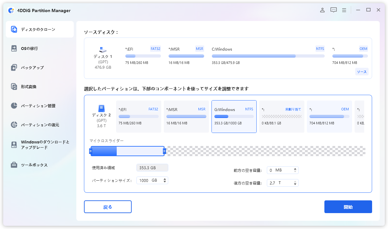Click the 4DDiG Partition Manager logo

11,10
